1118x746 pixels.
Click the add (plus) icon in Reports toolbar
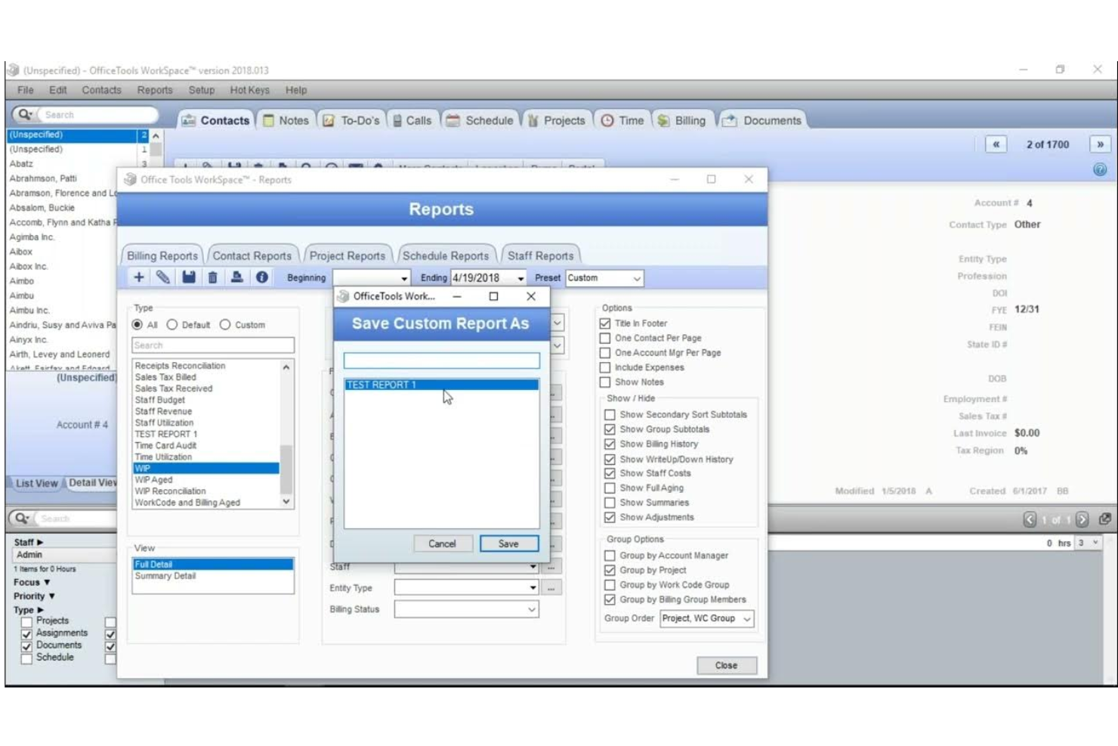click(139, 277)
